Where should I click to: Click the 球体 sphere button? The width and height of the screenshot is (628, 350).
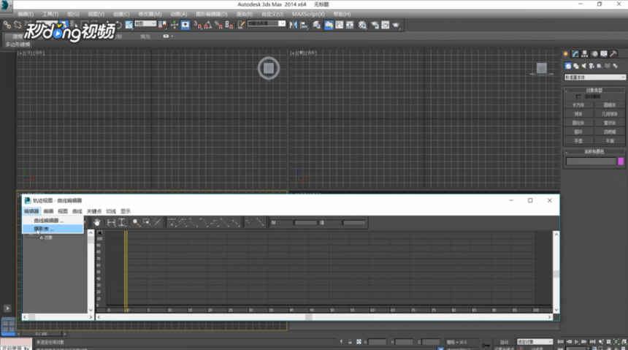point(578,114)
